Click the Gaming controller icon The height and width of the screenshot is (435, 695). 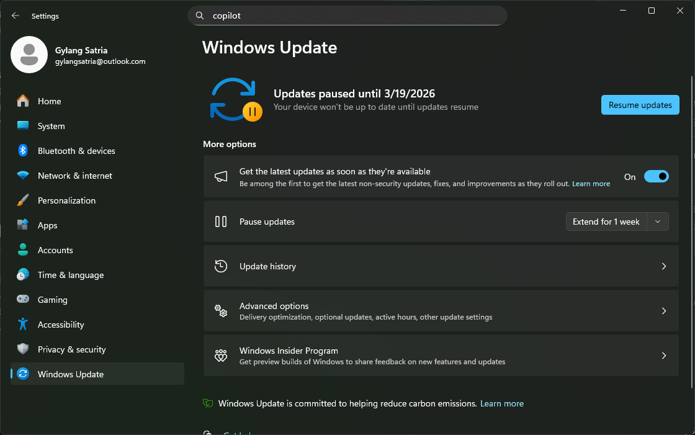(x=23, y=300)
